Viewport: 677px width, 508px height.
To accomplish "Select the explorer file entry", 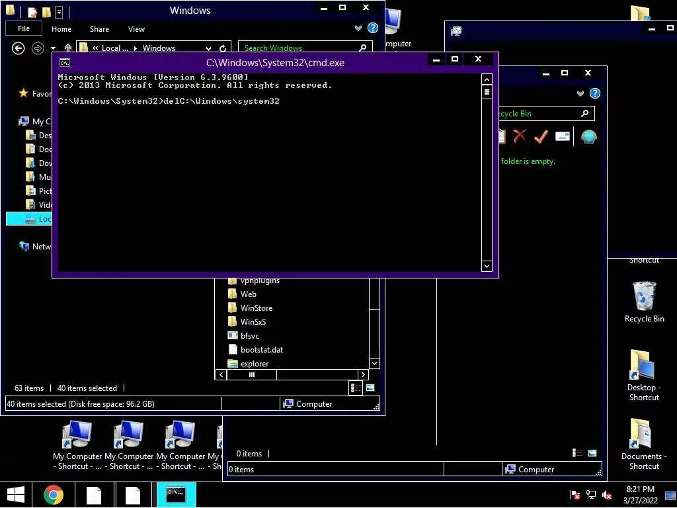I will 255,364.
